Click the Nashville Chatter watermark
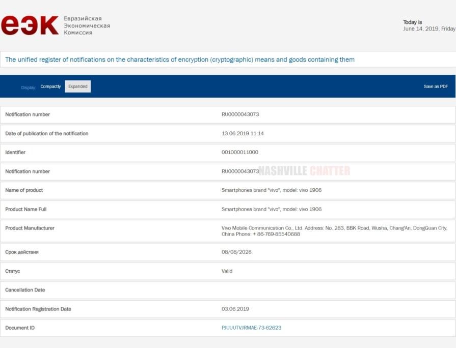456x348 pixels. pyautogui.click(x=304, y=171)
